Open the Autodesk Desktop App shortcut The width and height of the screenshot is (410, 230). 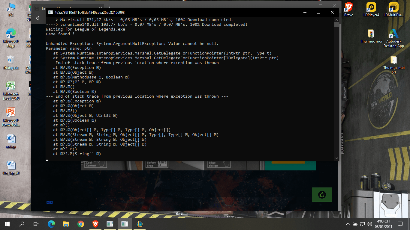(x=394, y=38)
